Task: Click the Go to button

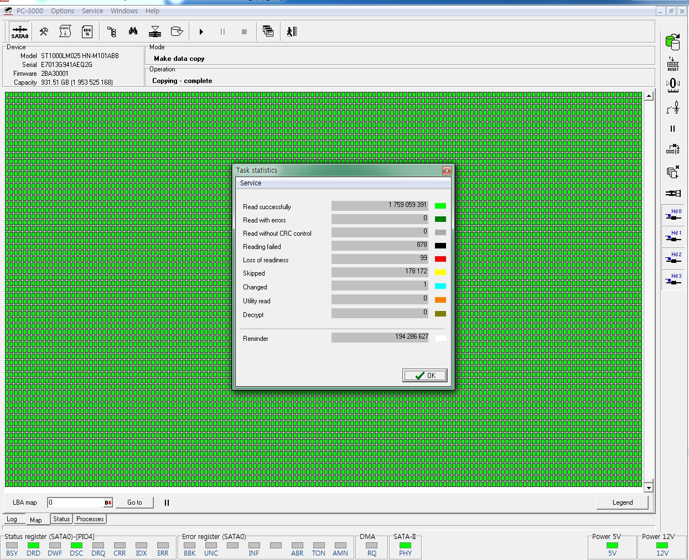Action: (134, 502)
